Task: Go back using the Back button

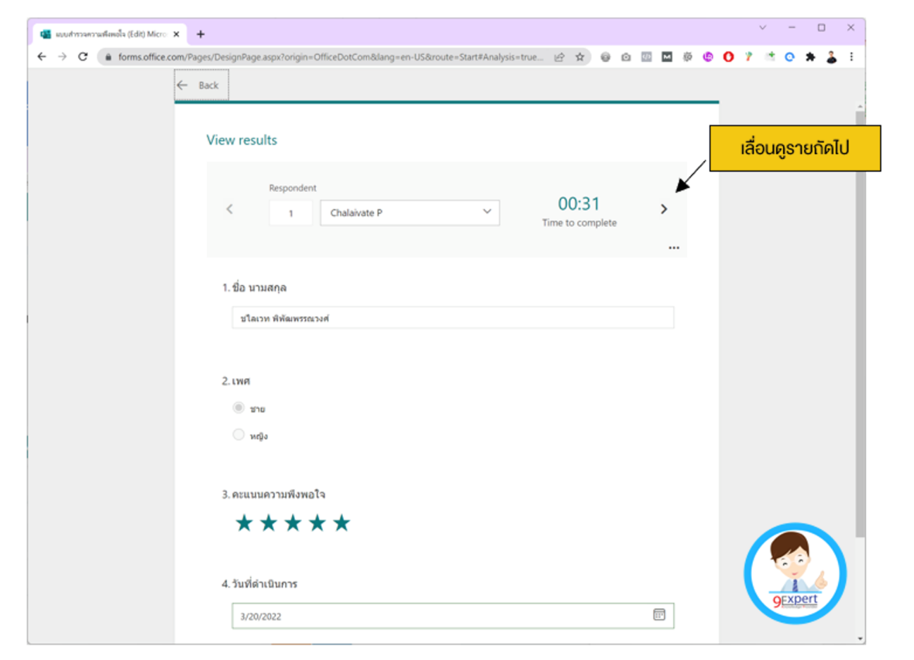Action: click(x=201, y=85)
